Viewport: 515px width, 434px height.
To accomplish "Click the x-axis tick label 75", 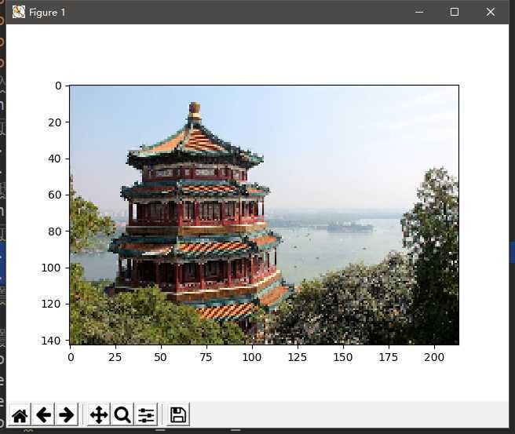I will pyautogui.click(x=206, y=357).
